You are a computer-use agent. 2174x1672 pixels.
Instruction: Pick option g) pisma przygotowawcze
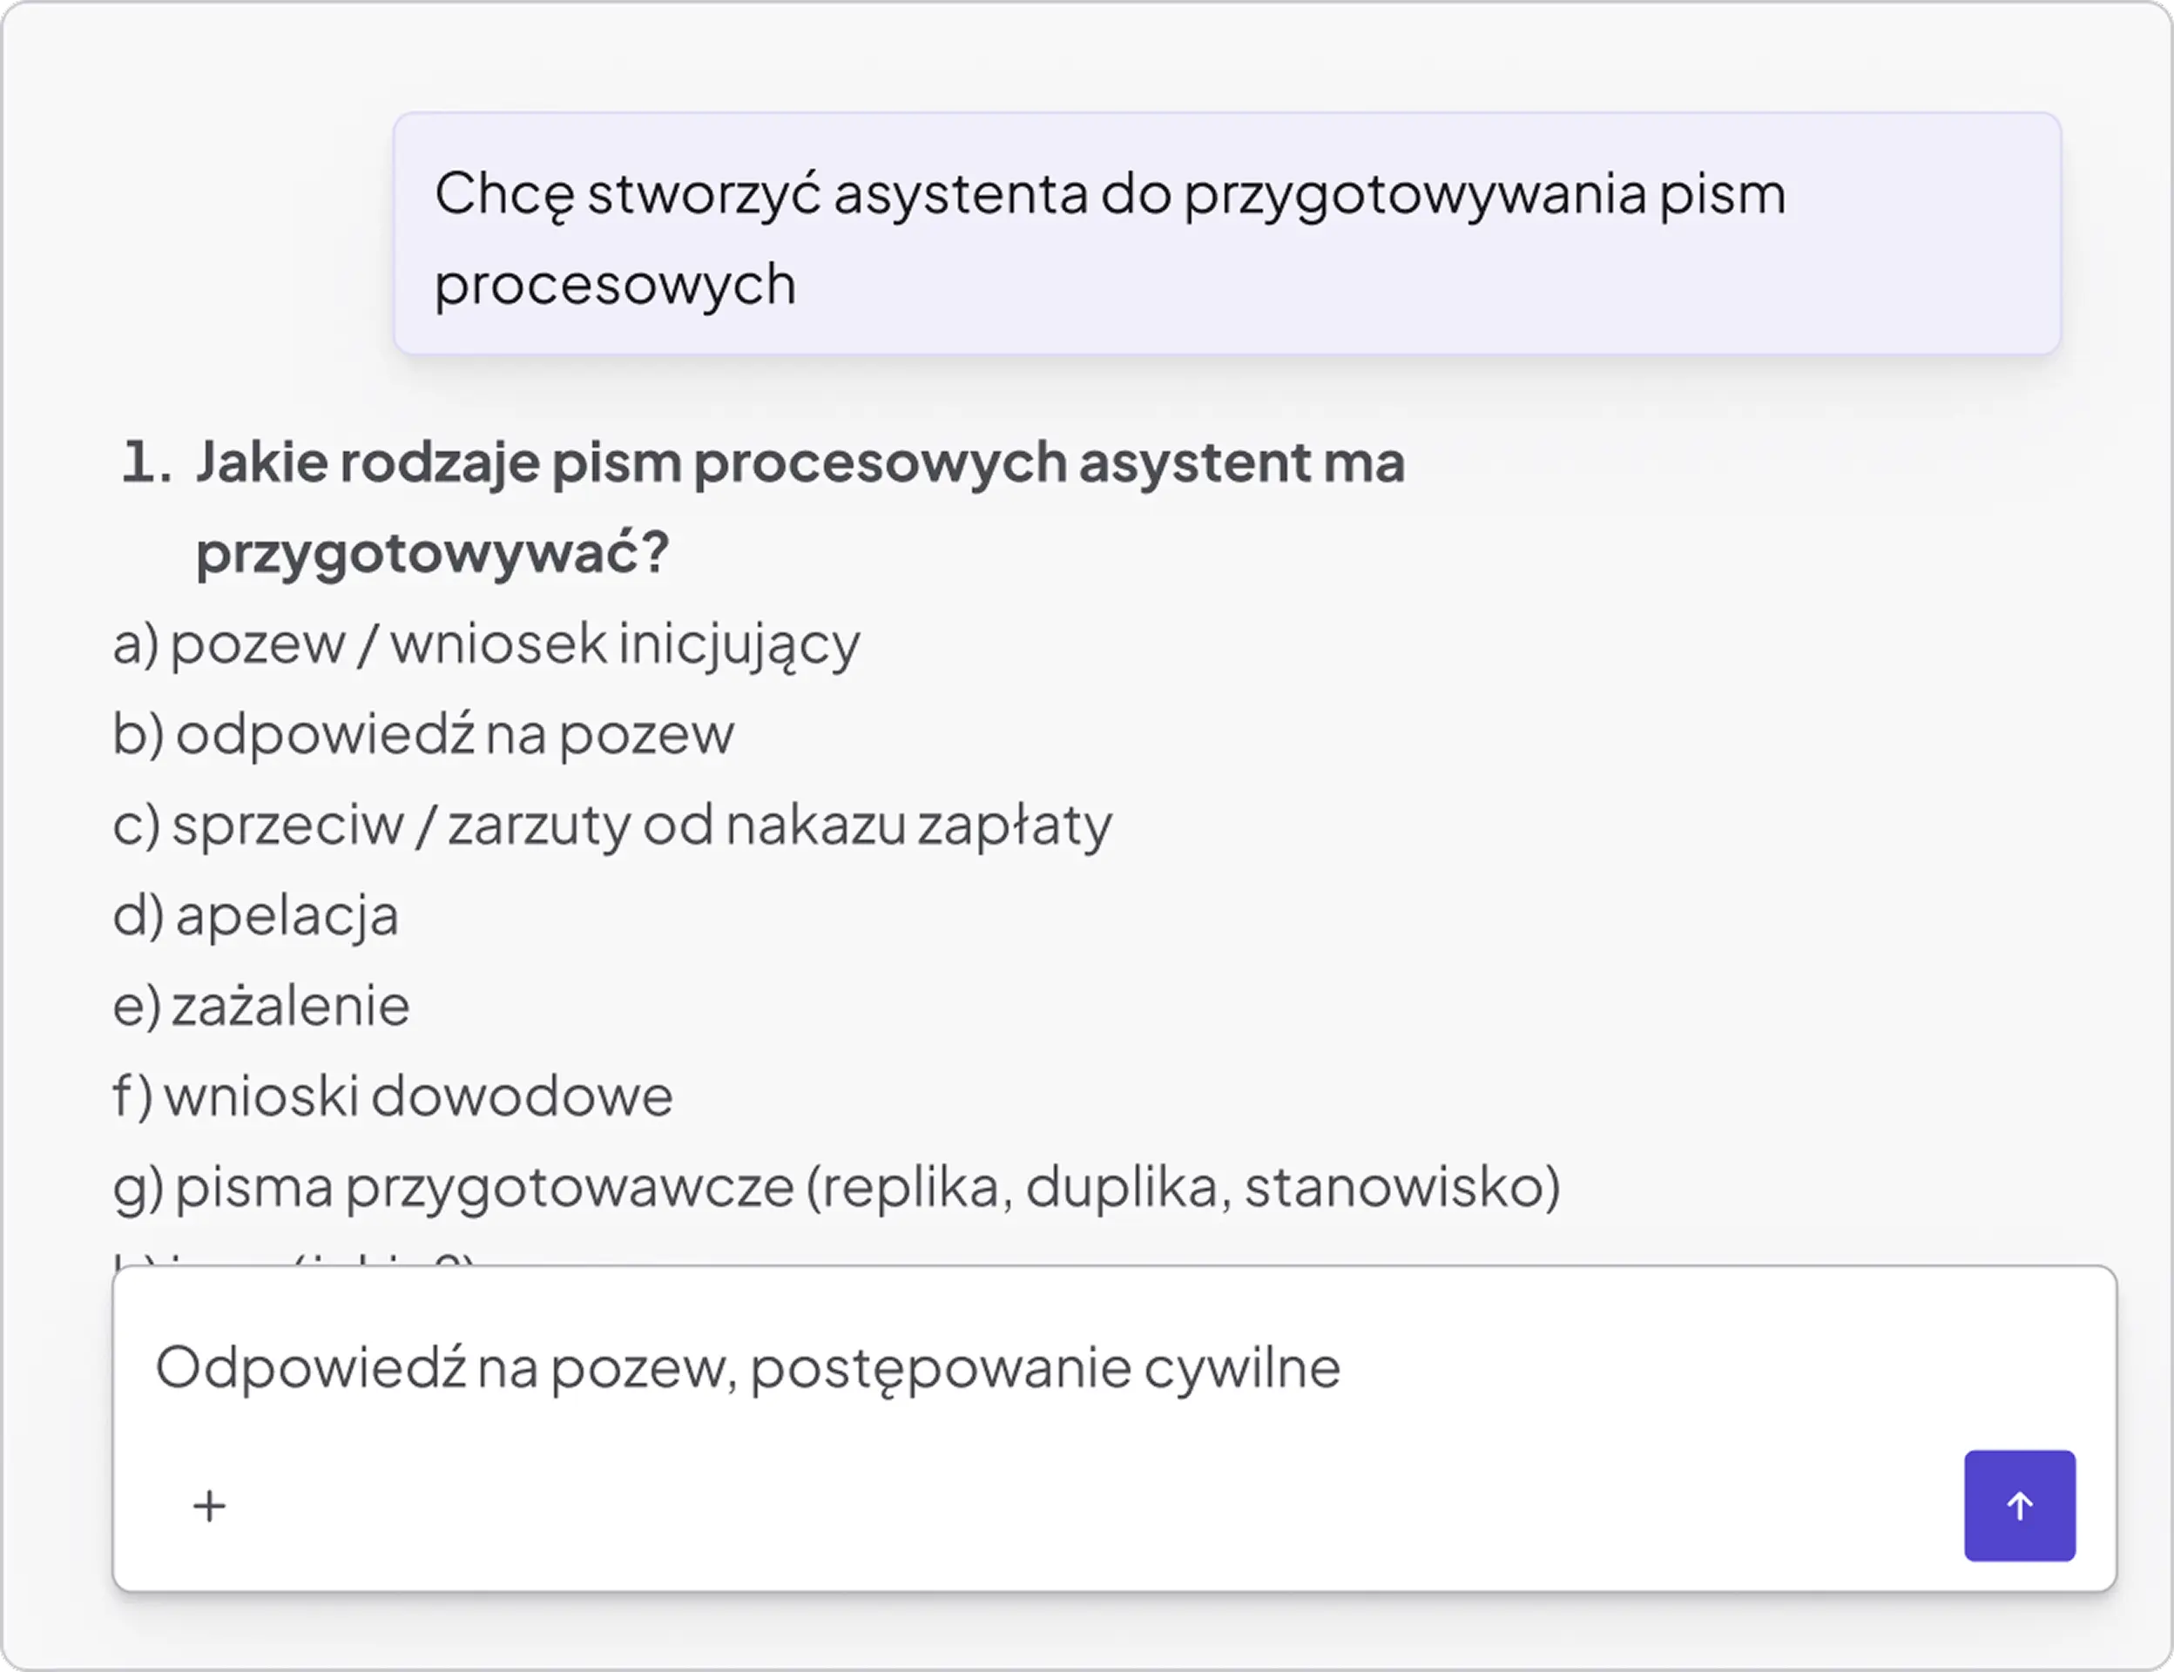tap(836, 1187)
